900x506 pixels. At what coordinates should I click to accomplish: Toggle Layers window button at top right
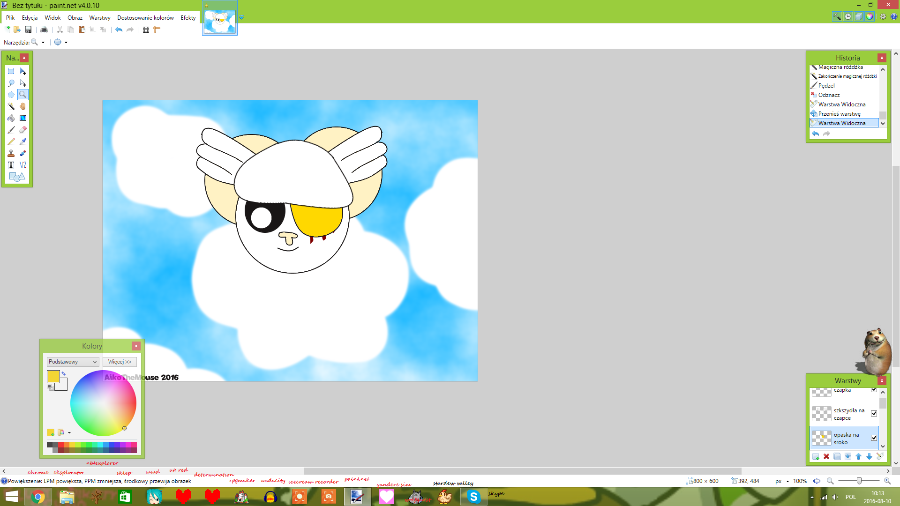[859, 16]
